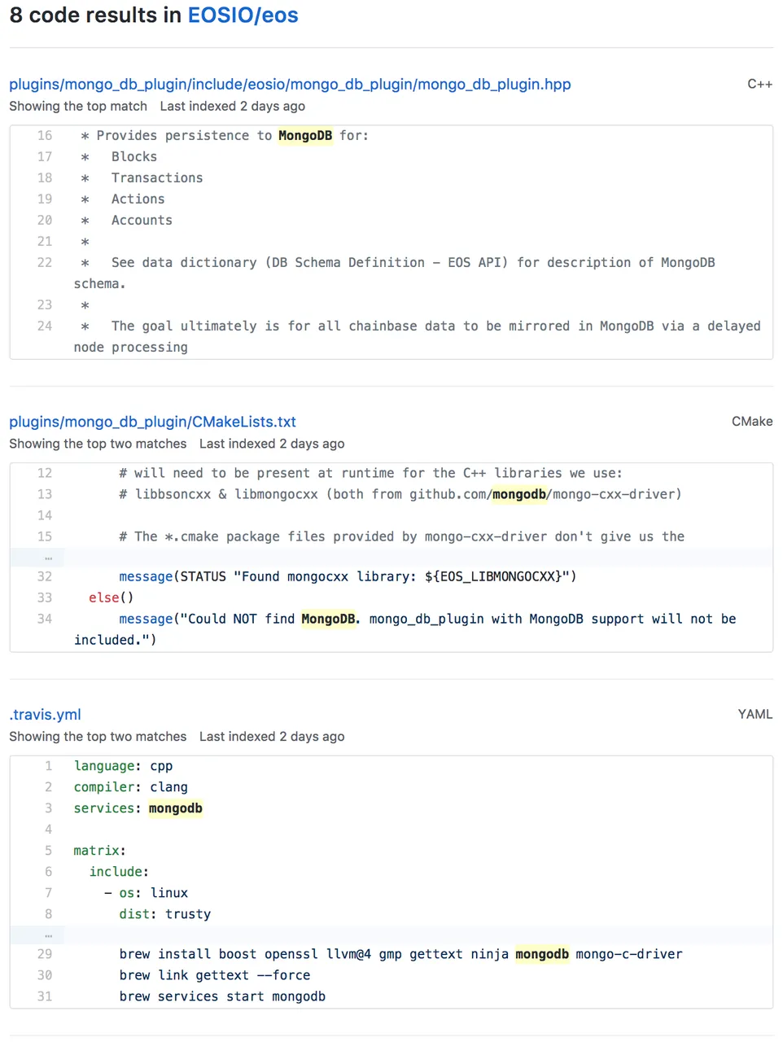Click line number 34 in CMakeLists.txt
783x1042 pixels.
click(x=45, y=619)
